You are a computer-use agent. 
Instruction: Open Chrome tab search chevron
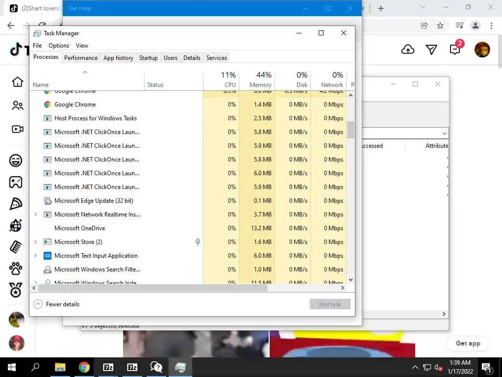pos(423,7)
